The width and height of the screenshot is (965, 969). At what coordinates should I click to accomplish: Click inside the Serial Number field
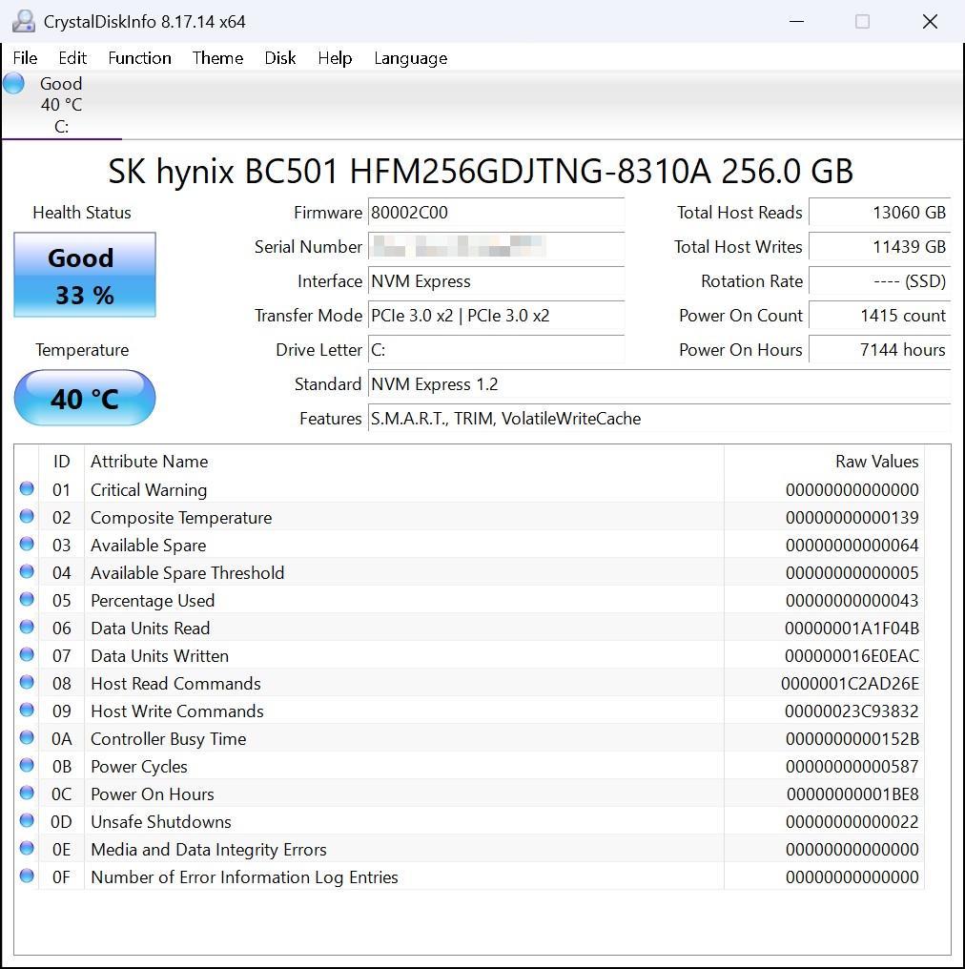[x=496, y=247]
